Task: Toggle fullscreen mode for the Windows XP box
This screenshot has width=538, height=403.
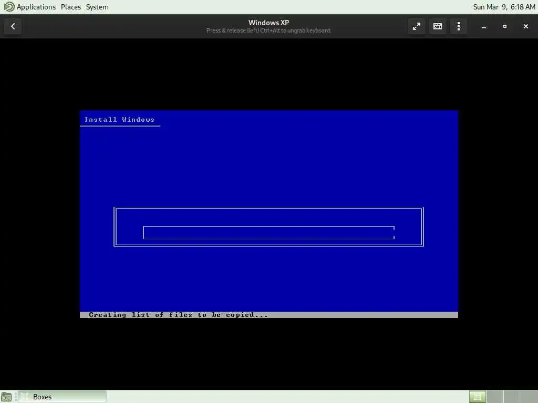Action: coord(416,26)
